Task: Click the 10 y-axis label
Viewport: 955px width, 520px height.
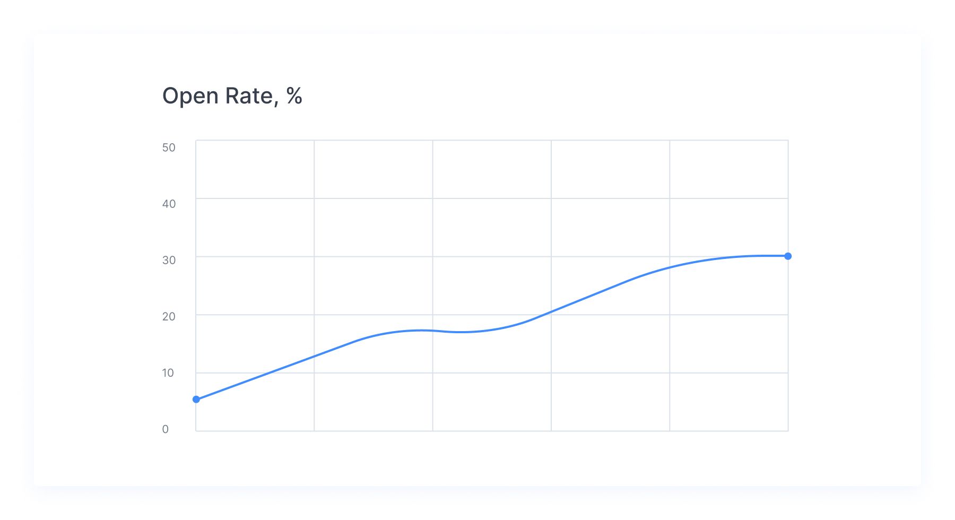Action: [x=168, y=372]
